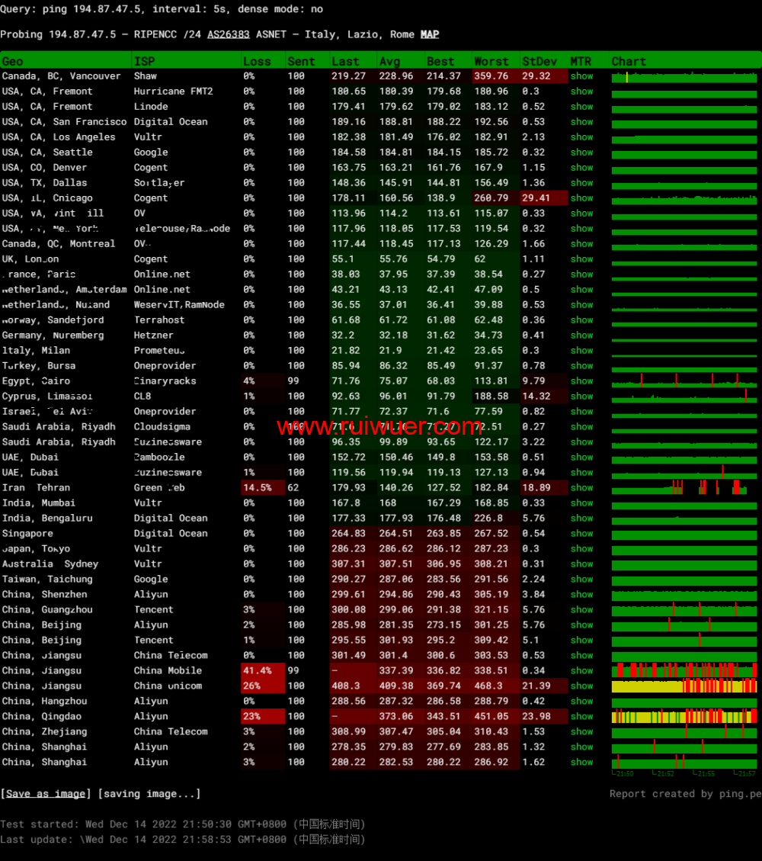Click the chart for China, Jiangsu China Mobile
Screen dimensions: 762x861
684,671
